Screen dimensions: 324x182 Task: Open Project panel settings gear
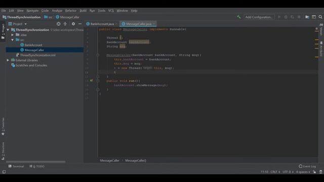point(73,24)
